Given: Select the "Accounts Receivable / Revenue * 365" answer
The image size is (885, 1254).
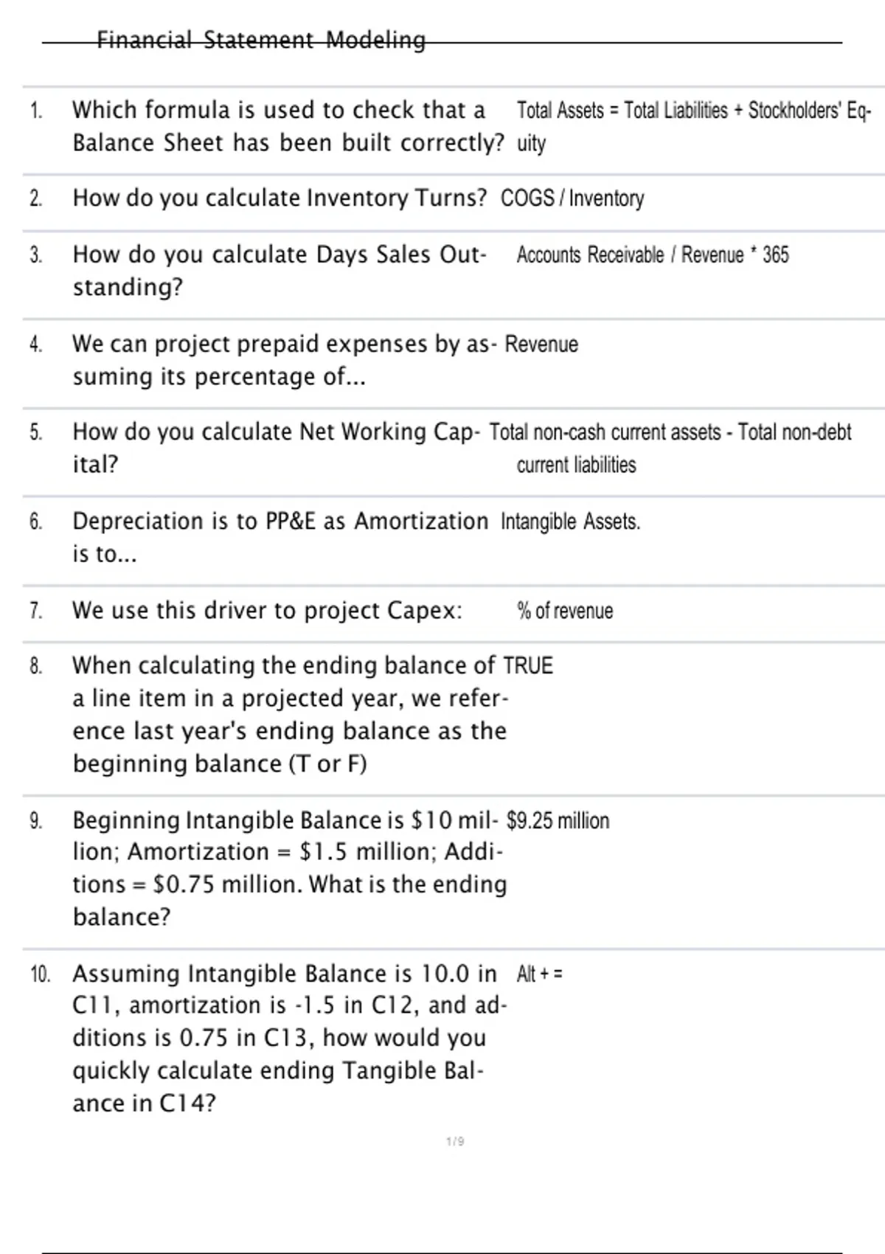Looking at the screenshot, I should [x=652, y=255].
